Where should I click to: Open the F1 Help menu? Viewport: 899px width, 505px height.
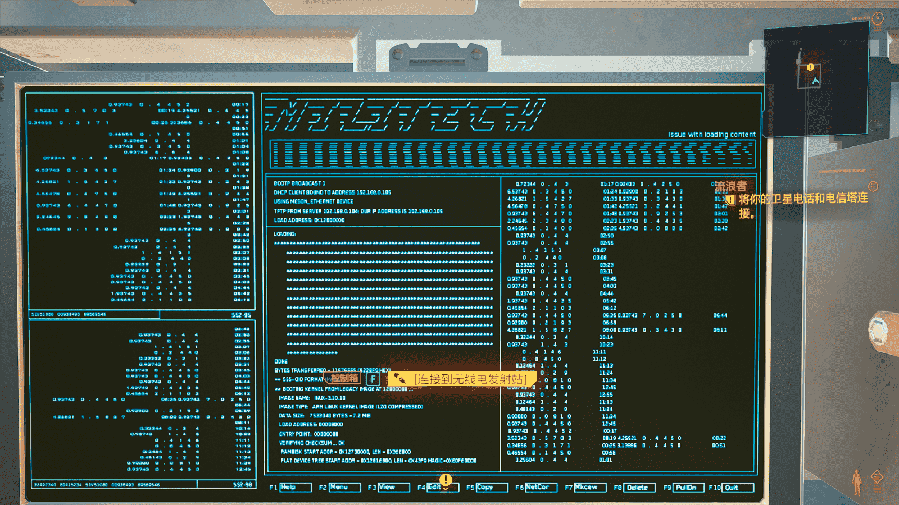pyautogui.click(x=296, y=487)
